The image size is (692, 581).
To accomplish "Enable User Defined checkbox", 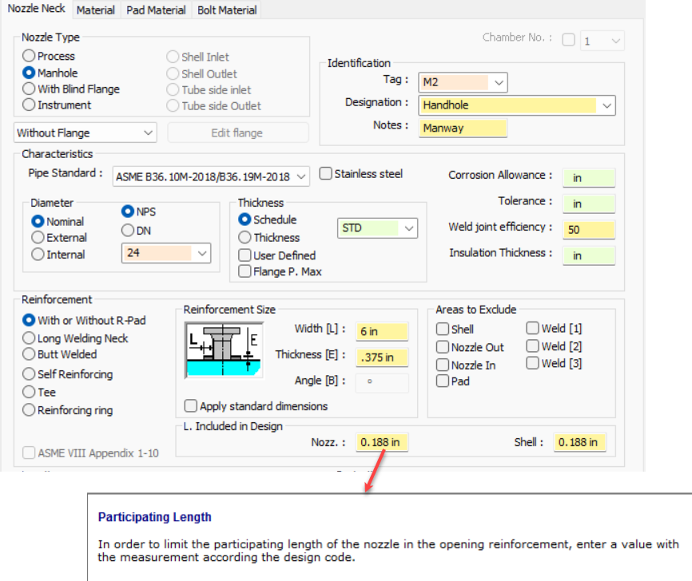I will pos(277,255).
